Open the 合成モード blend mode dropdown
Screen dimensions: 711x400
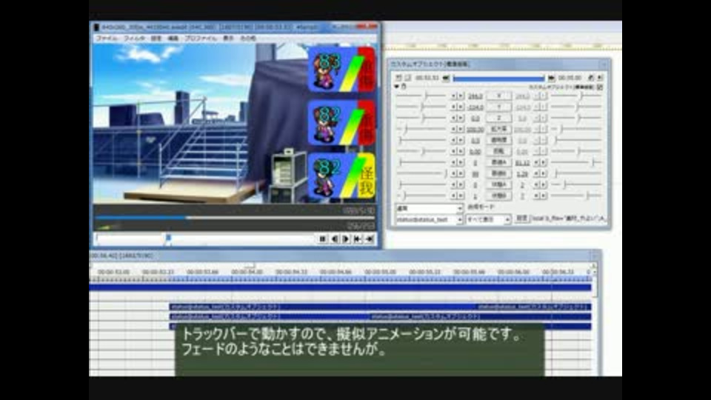tap(429, 208)
